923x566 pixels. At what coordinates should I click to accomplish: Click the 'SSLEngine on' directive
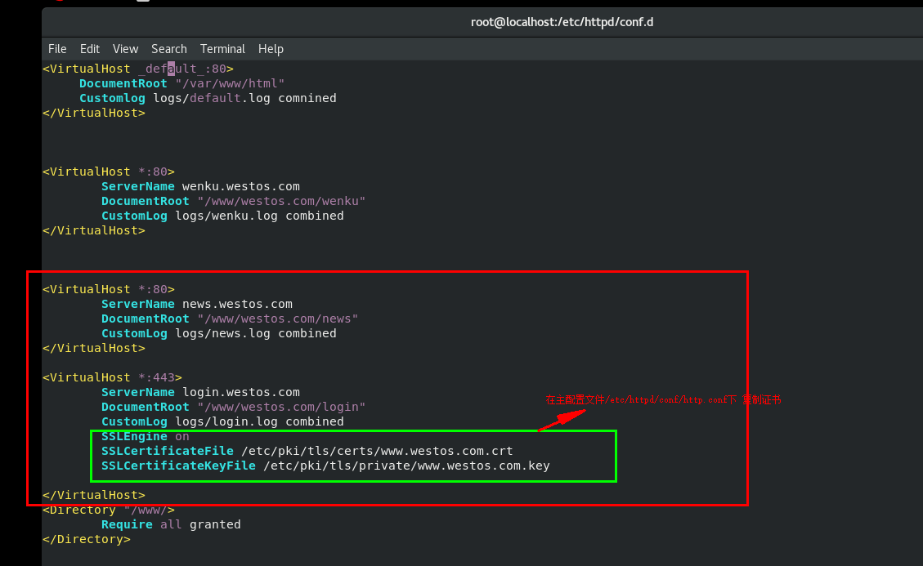(x=146, y=437)
